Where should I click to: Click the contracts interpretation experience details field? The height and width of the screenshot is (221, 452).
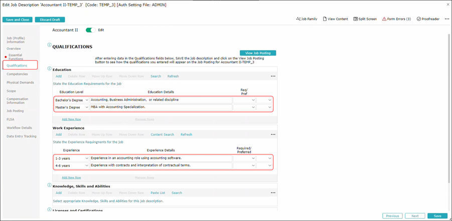(161, 165)
